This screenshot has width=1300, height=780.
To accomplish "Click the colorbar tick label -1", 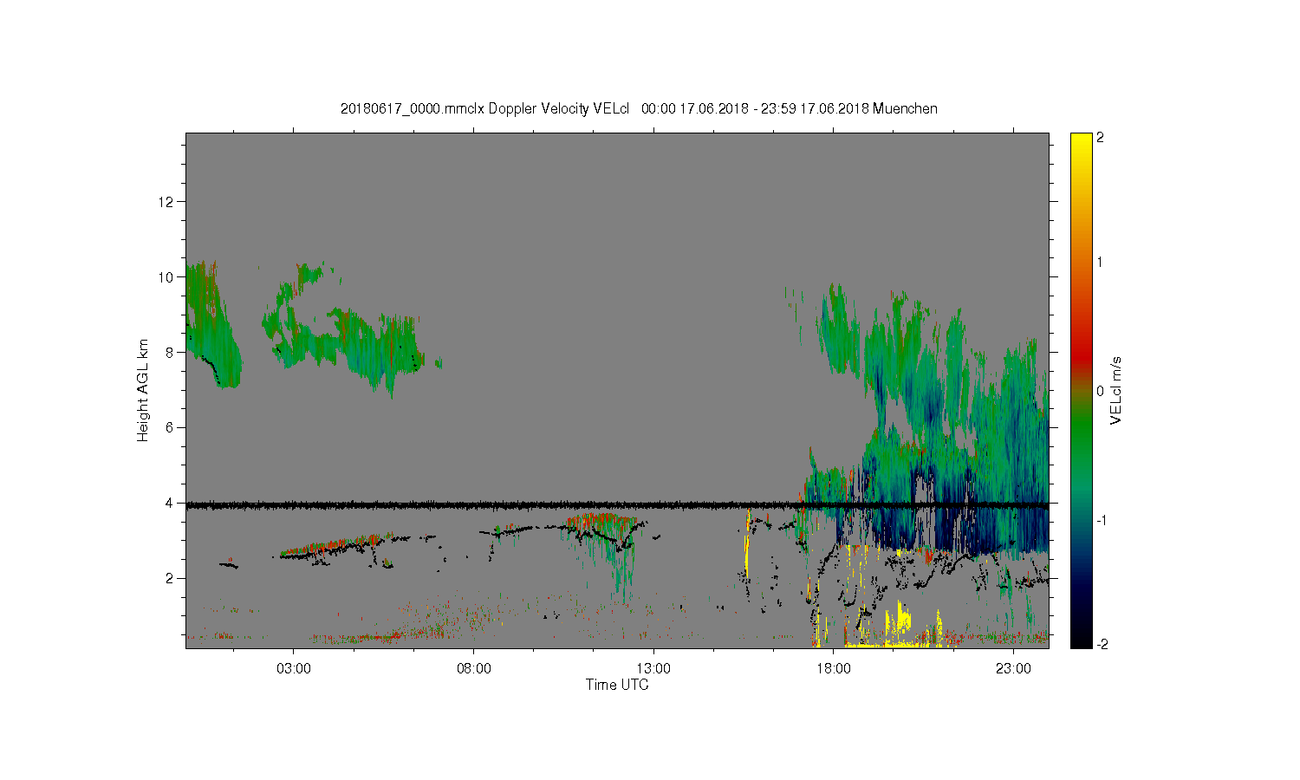I will (1101, 520).
